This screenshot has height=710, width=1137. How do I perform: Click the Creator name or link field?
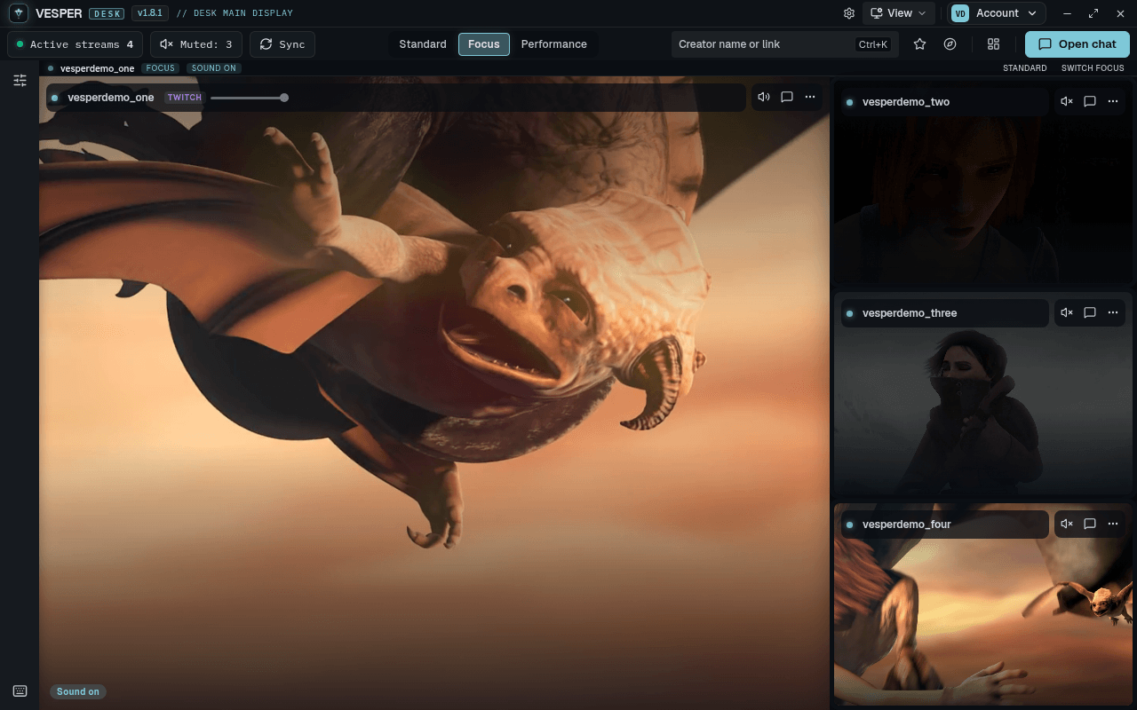coord(785,44)
